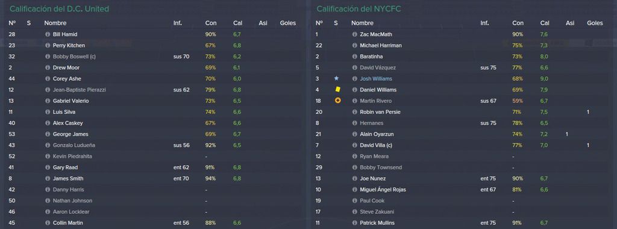The width and height of the screenshot is (617, 229).
Task: Open info icon beside Patrick Mullins
Action: tap(354, 223)
